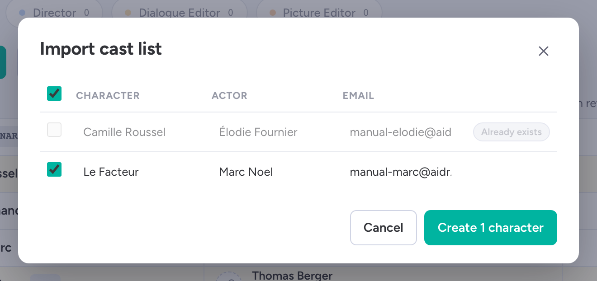Viewport: 597px width, 281px height.
Task: Click the EMAIL column header
Action: coord(358,96)
